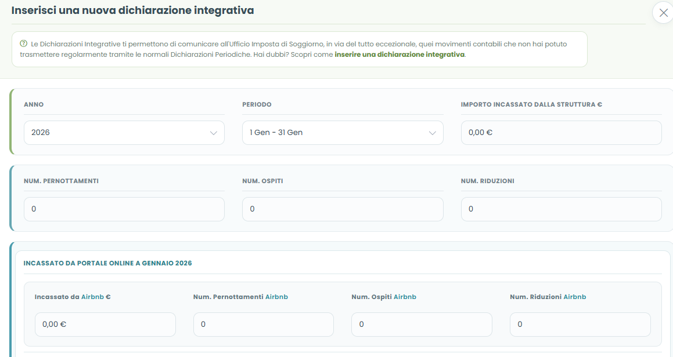Click the 'ANNO' field label
The image size is (673, 357).
click(x=34, y=104)
